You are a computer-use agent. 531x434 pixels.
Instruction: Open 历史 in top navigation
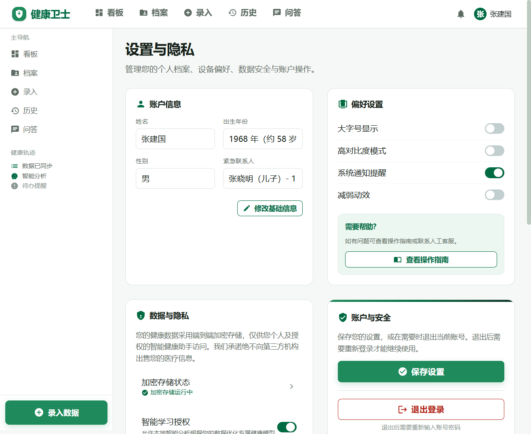pyautogui.click(x=243, y=13)
